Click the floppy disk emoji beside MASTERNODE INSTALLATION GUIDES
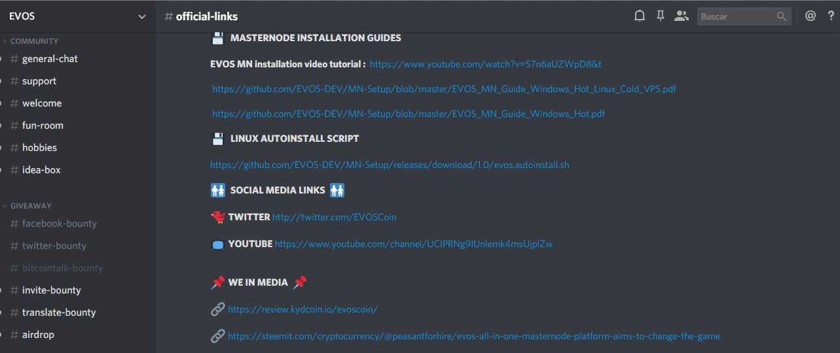 pyautogui.click(x=218, y=38)
